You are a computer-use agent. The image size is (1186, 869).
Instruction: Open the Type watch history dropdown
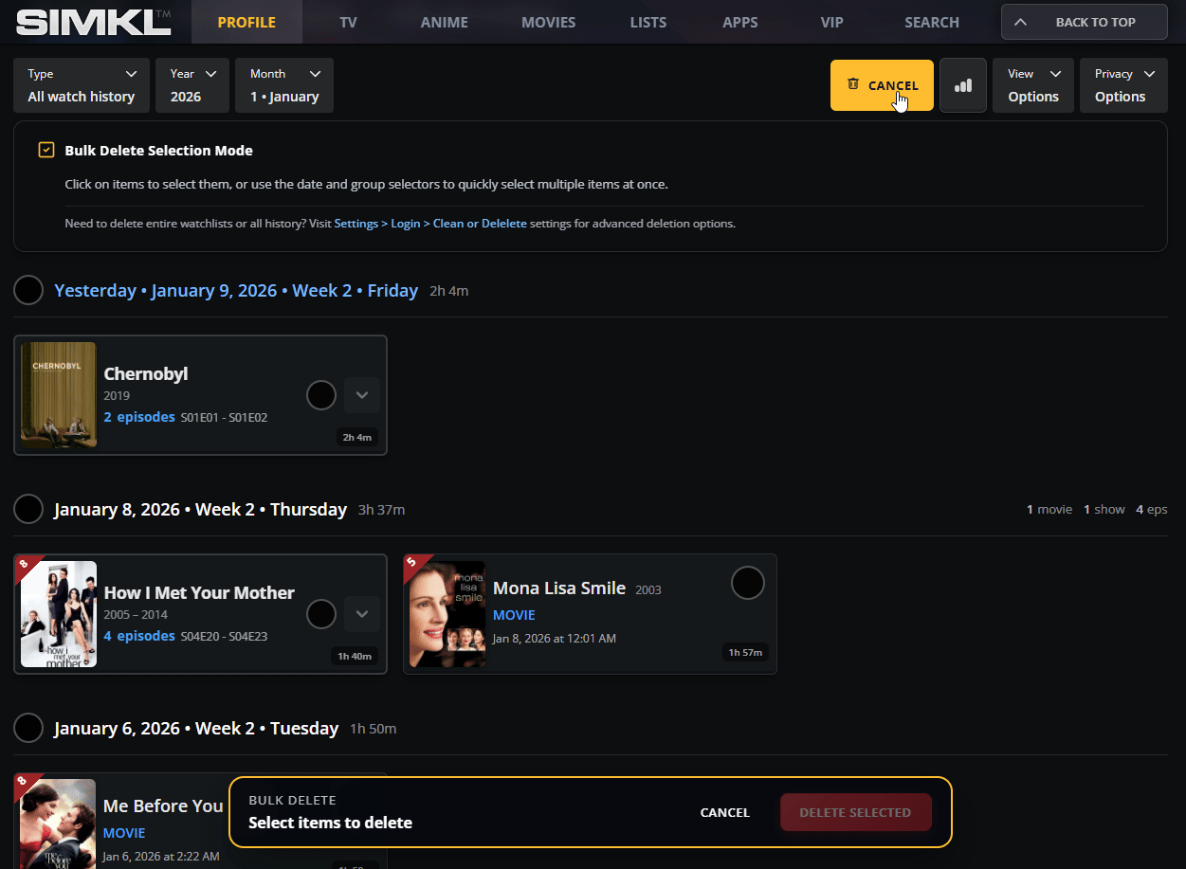pos(82,85)
